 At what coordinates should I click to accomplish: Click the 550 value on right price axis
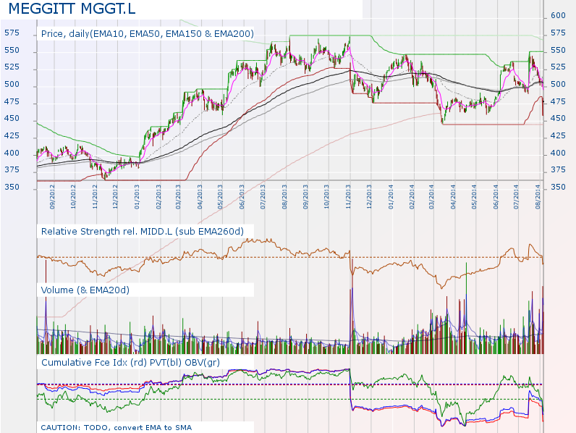click(558, 51)
